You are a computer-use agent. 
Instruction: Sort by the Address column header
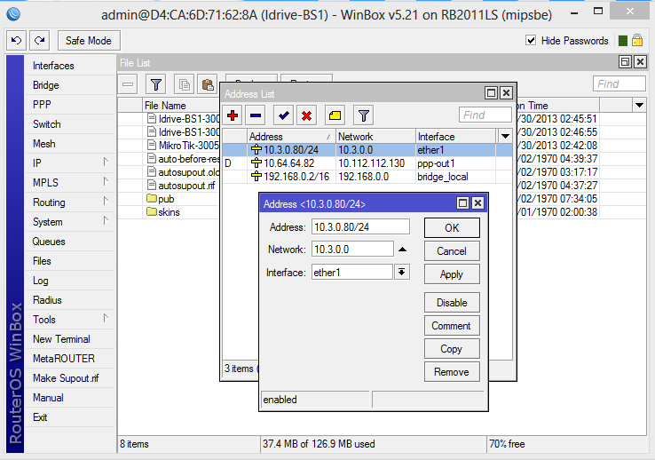point(291,137)
